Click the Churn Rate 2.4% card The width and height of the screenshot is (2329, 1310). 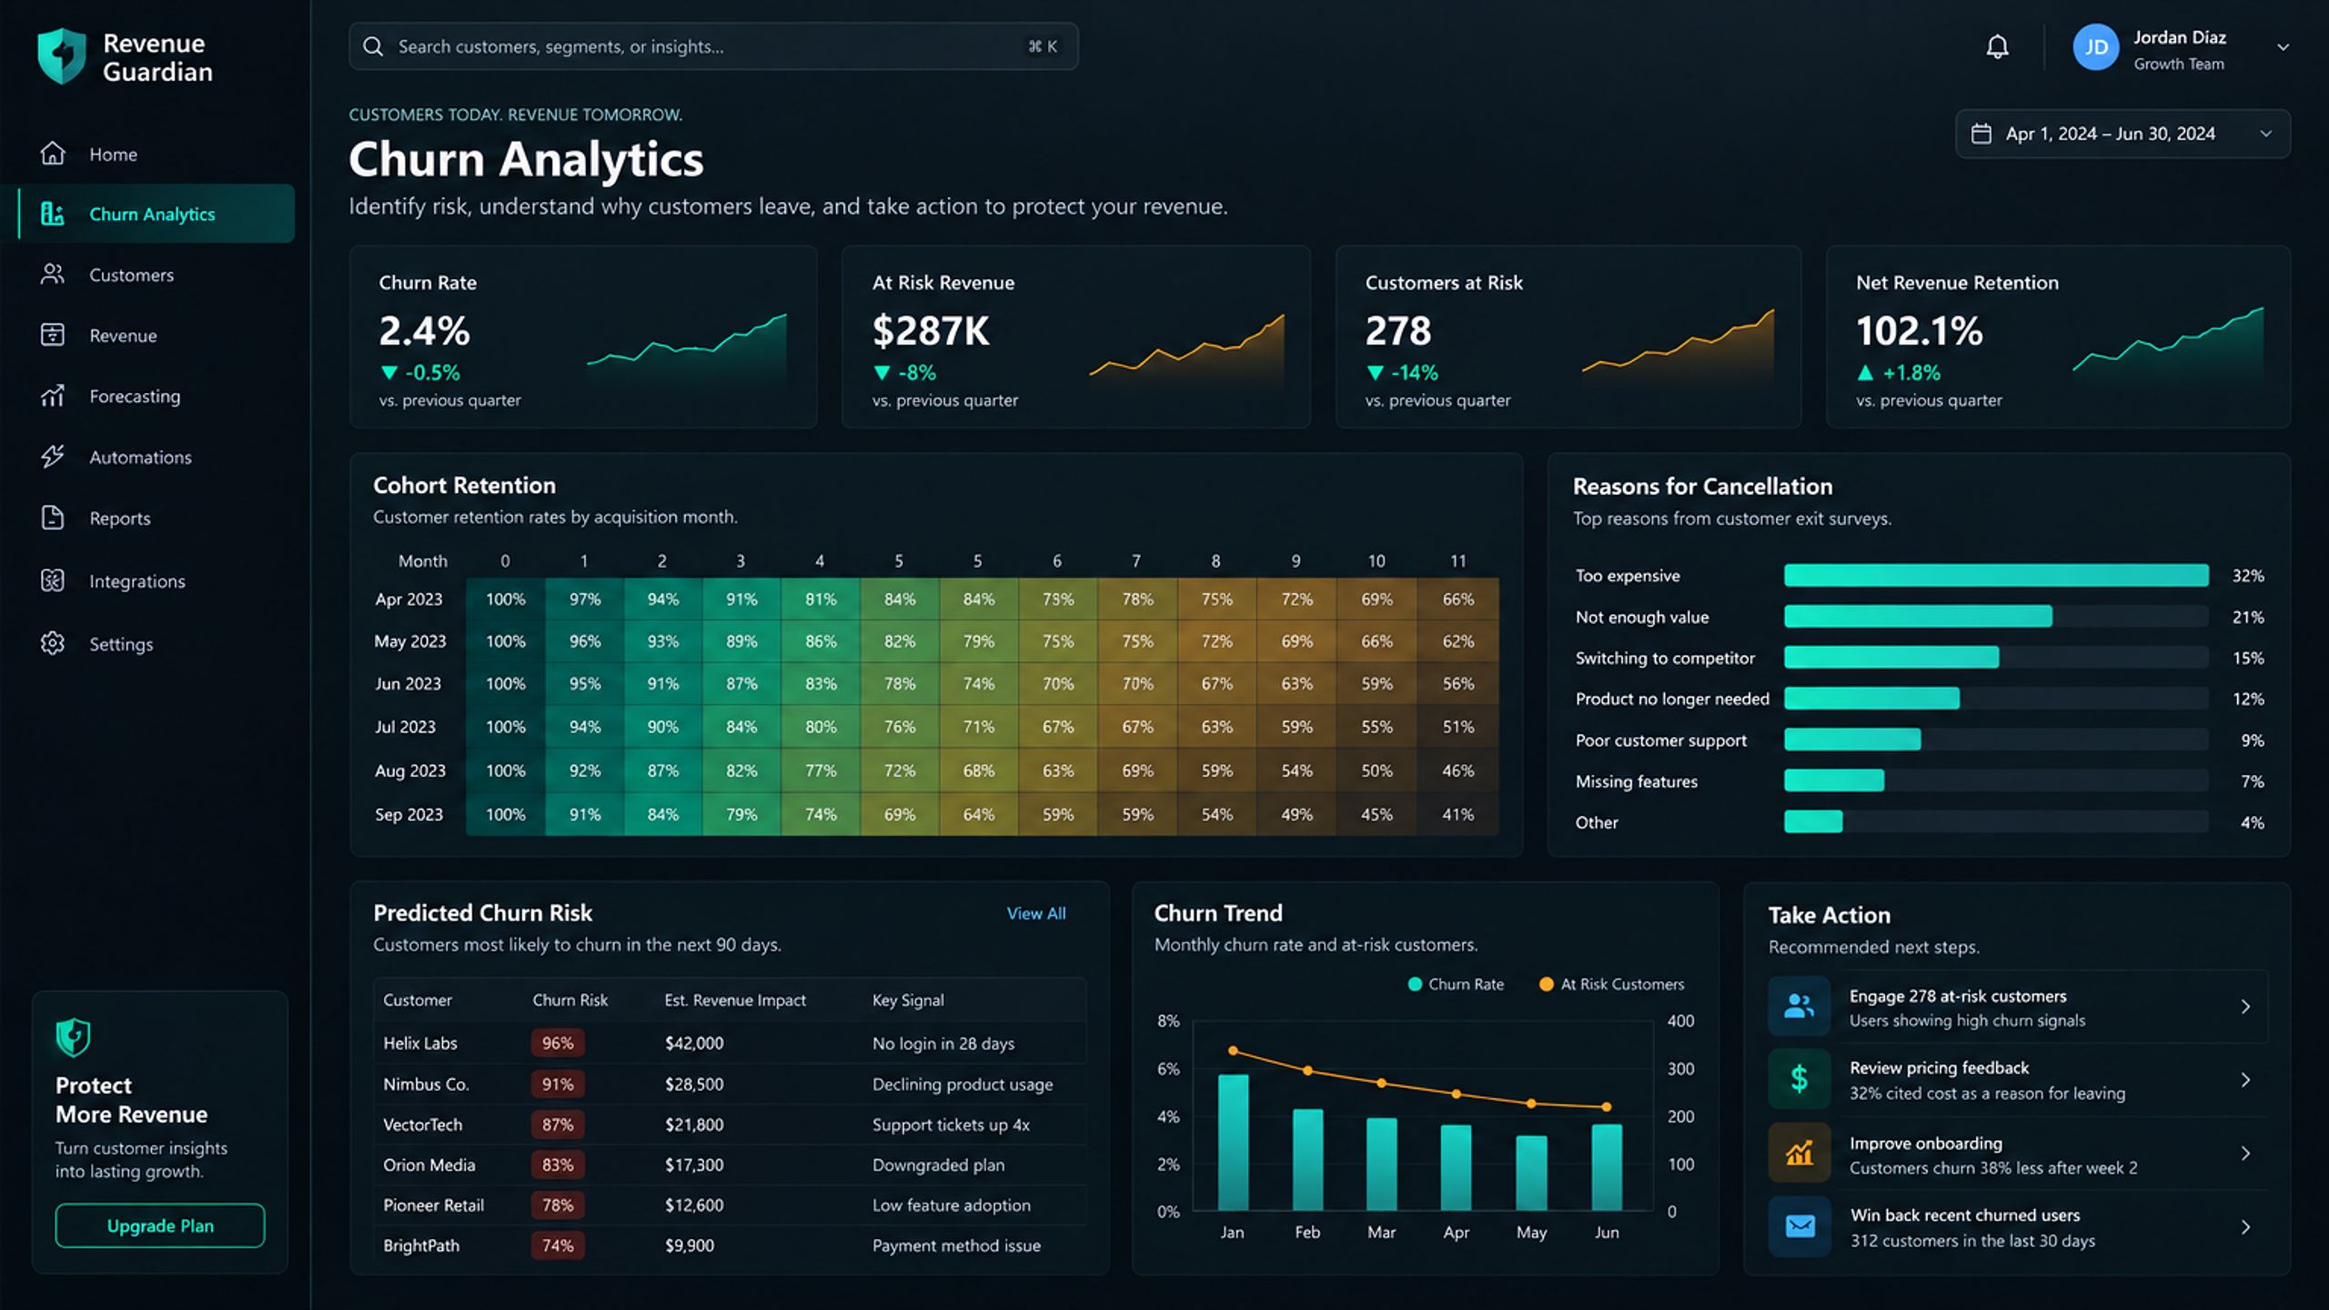583,337
